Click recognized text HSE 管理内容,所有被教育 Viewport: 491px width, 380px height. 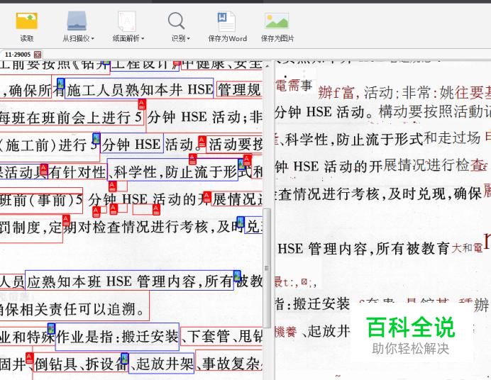[x=363, y=249]
